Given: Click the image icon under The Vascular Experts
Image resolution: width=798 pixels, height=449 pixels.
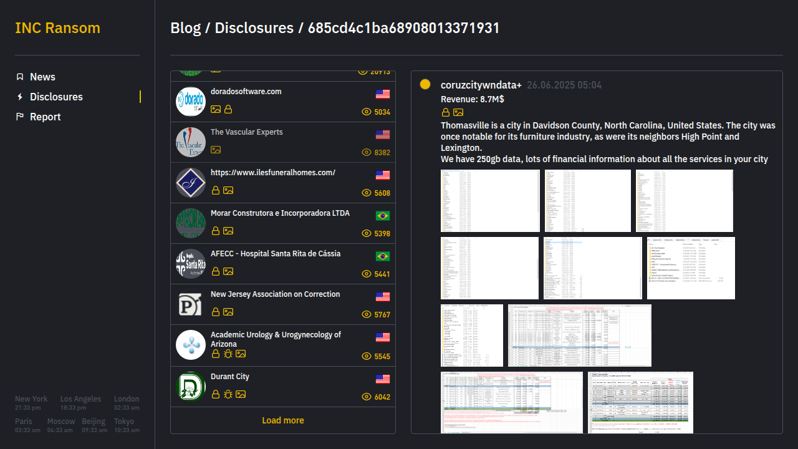Looking at the screenshot, I should tap(216, 150).
